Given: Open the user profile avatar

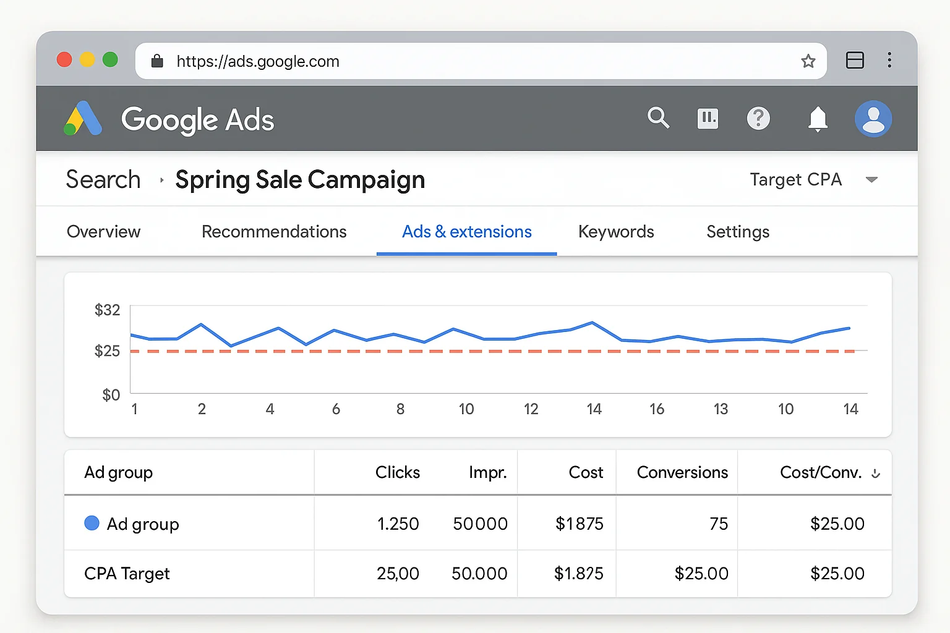Looking at the screenshot, I should [x=873, y=118].
